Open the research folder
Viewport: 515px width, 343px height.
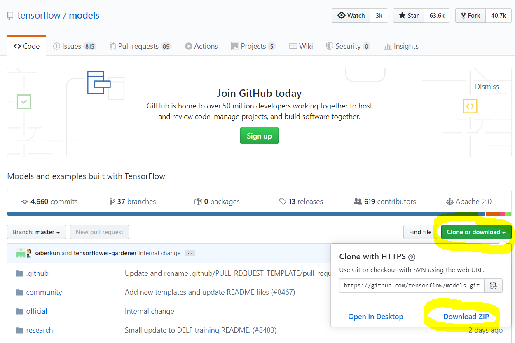(x=40, y=330)
